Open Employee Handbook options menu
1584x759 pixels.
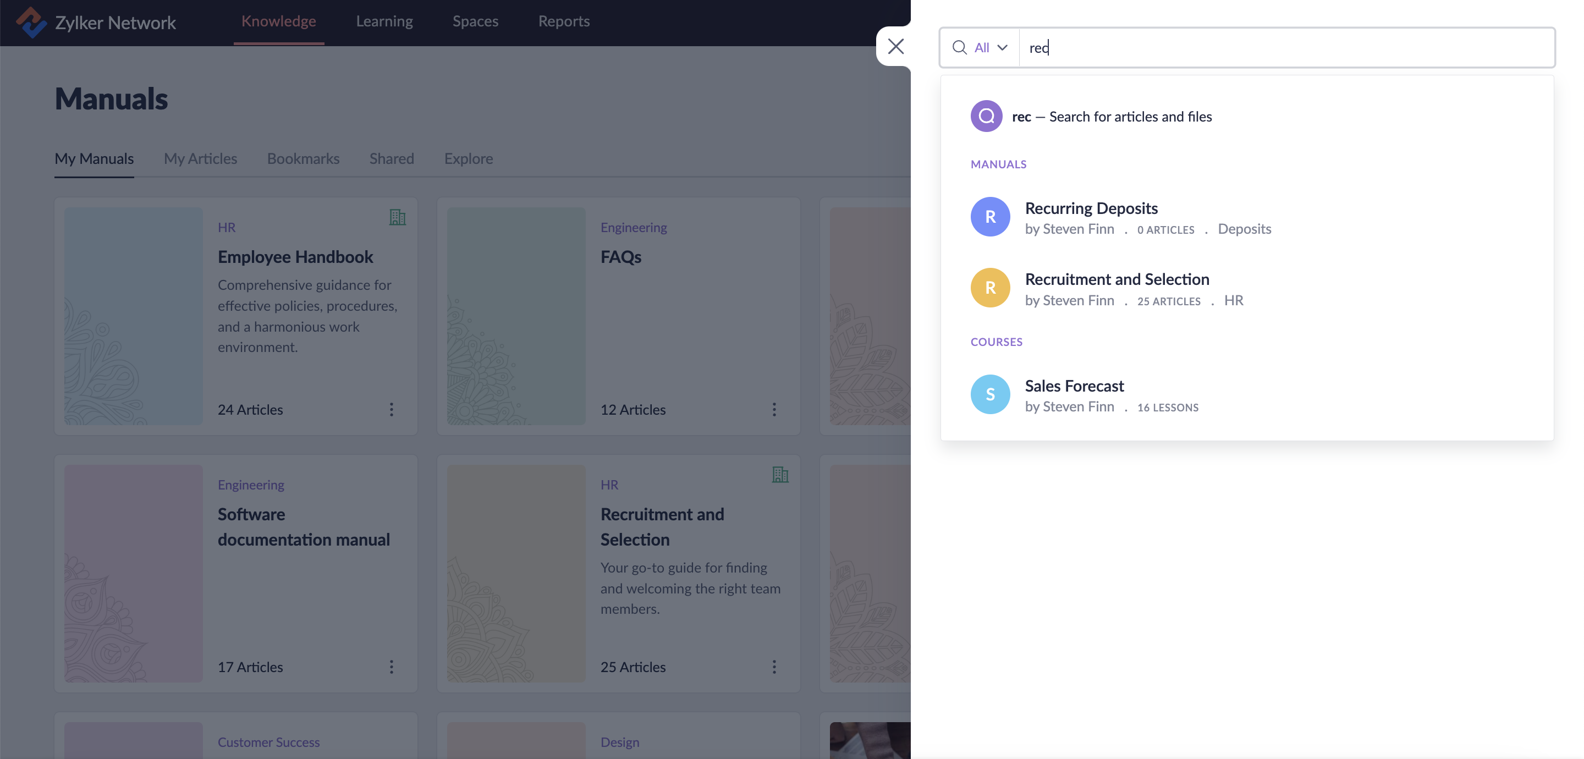[x=391, y=410]
